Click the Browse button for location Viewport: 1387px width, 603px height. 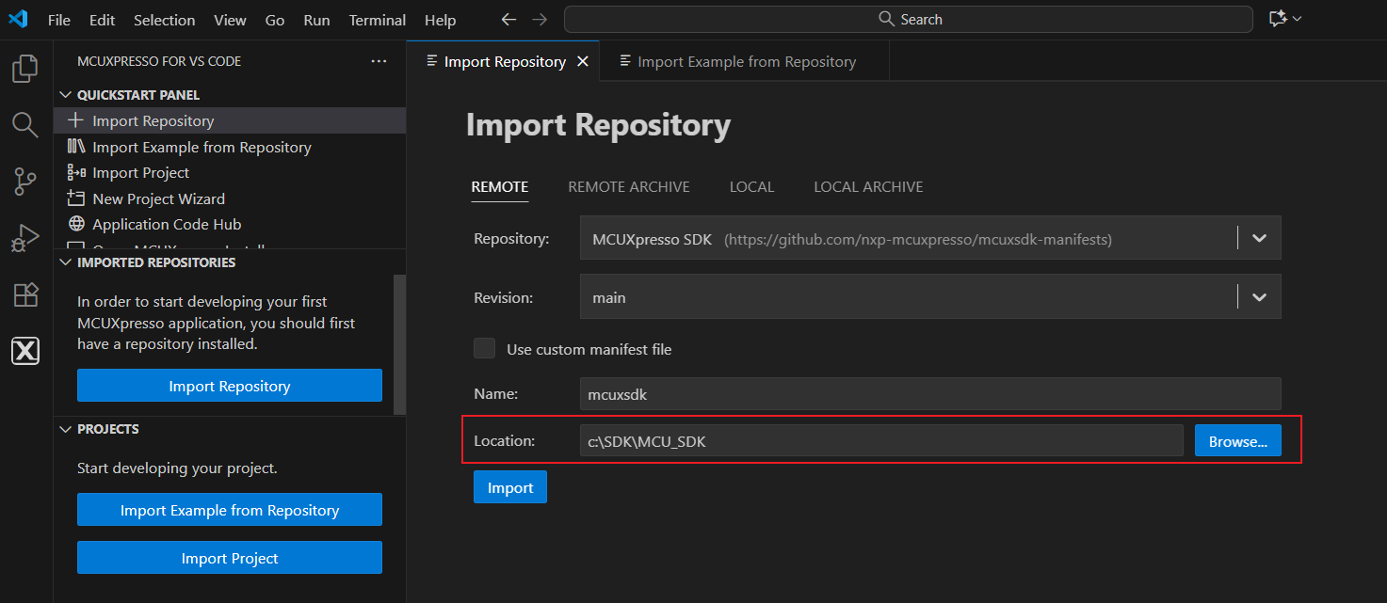pos(1237,441)
